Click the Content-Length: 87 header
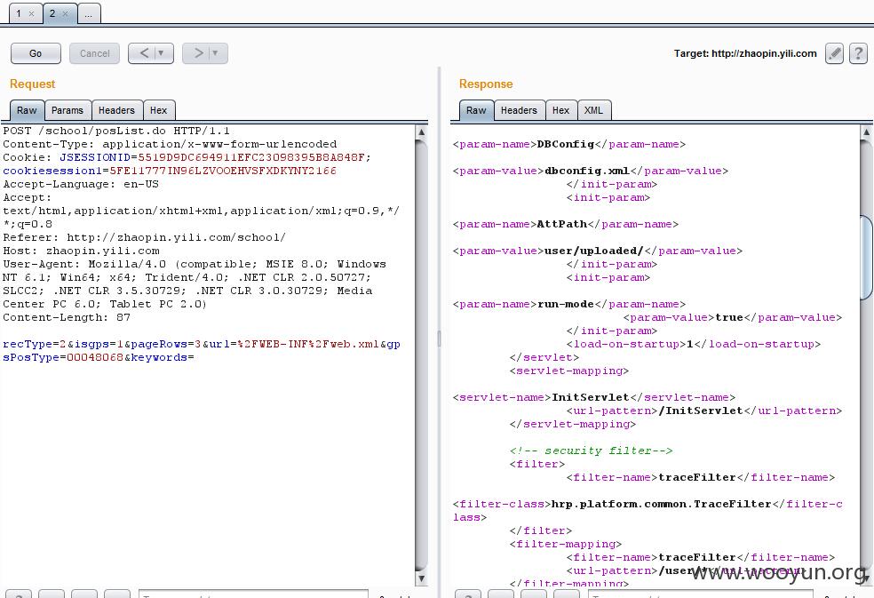The image size is (874, 598). click(x=67, y=317)
